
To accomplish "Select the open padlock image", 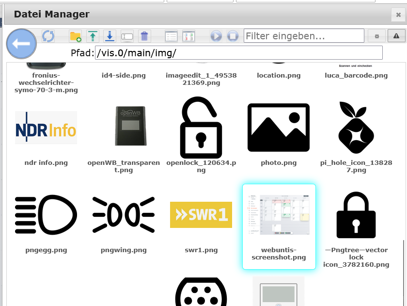I will point(201,128).
